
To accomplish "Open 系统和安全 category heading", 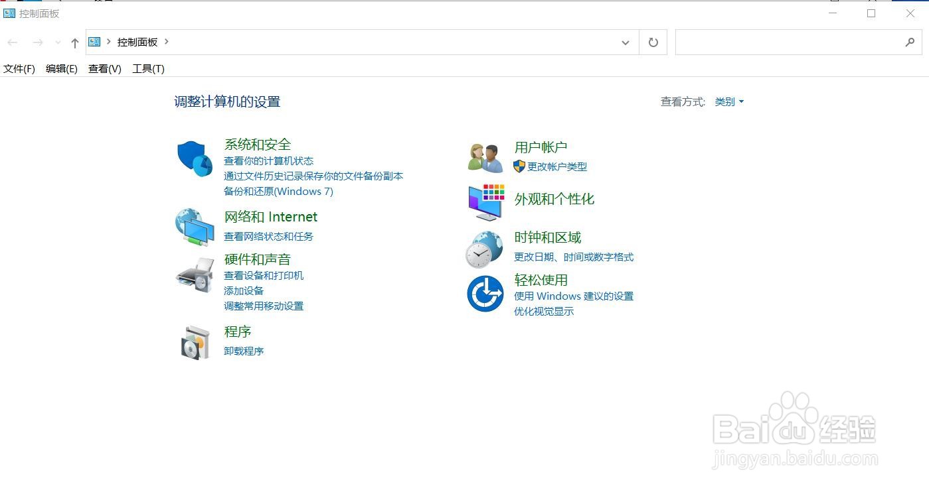I will pyautogui.click(x=258, y=145).
